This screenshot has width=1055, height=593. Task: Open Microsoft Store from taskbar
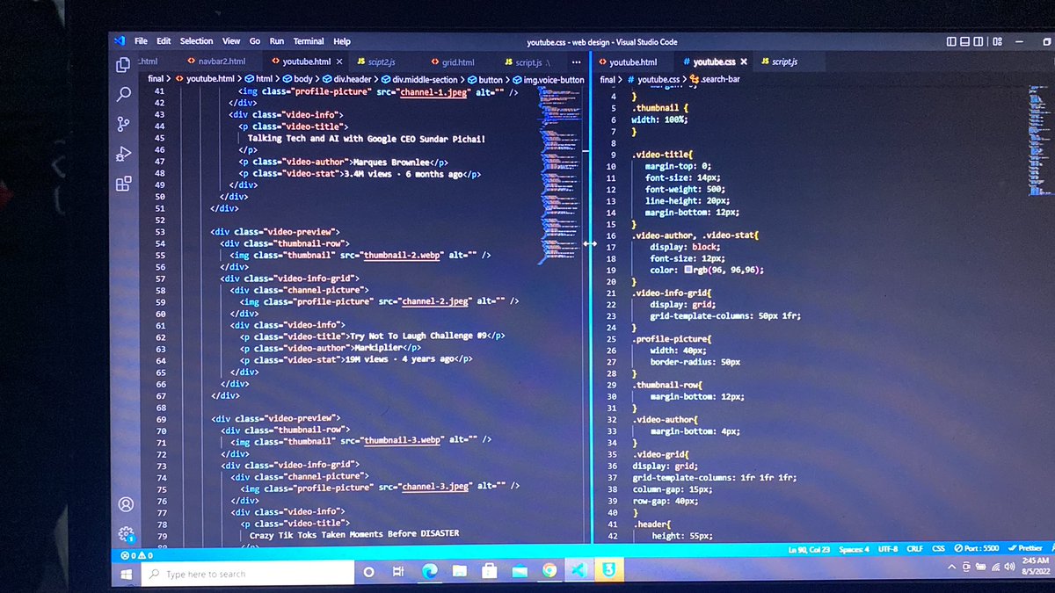[x=489, y=571]
